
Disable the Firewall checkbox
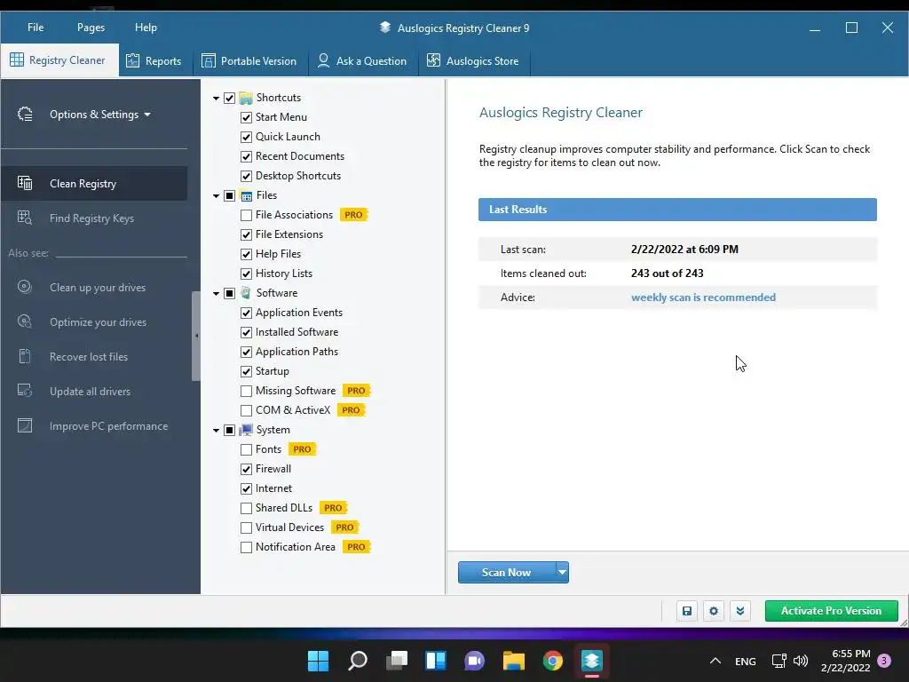247,469
